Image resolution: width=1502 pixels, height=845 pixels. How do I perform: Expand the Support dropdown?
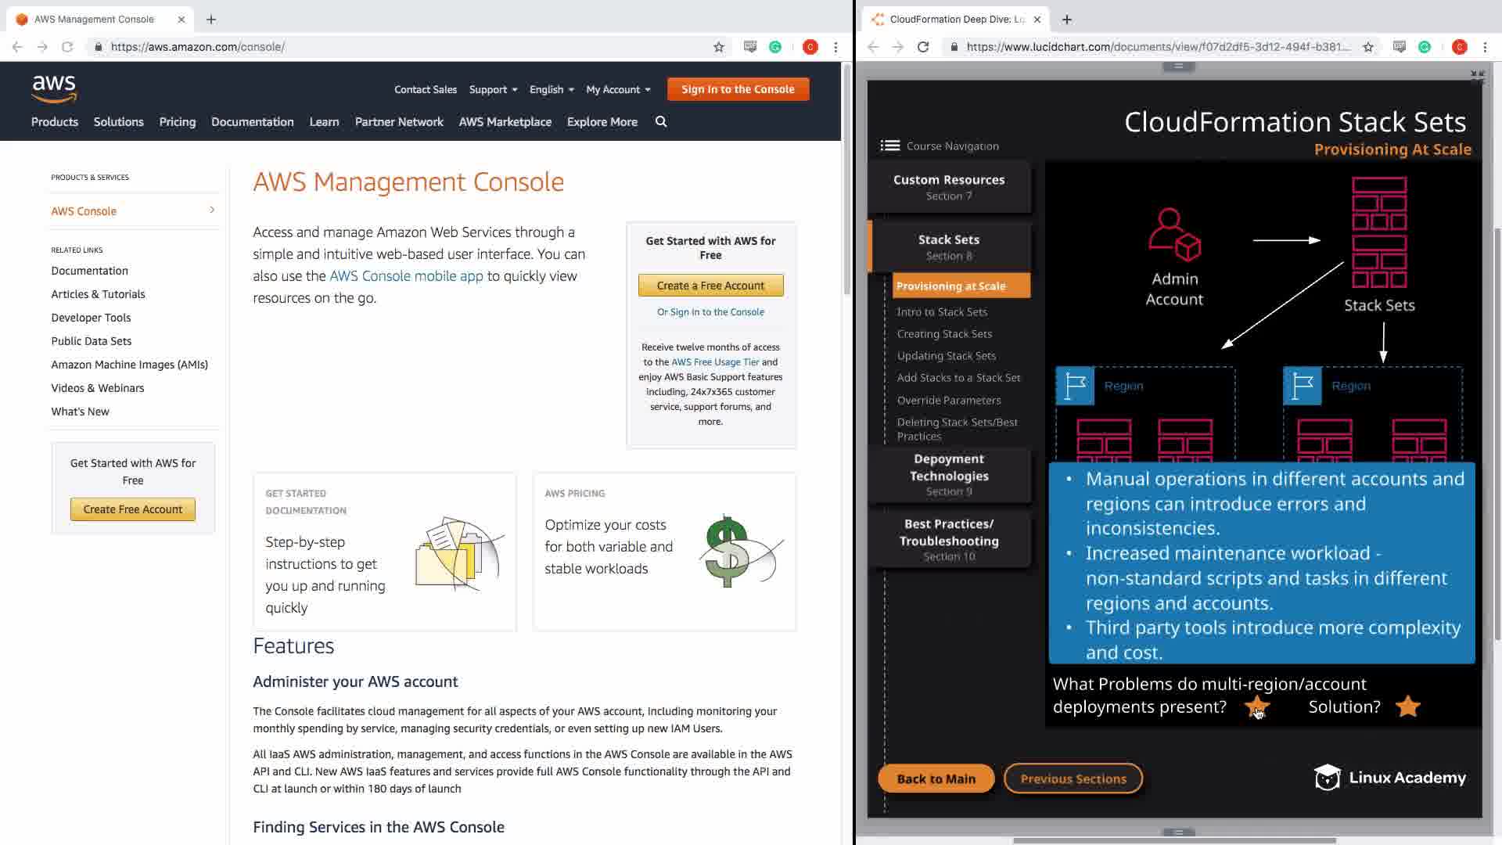pyautogui.click(x=493, y=89)
